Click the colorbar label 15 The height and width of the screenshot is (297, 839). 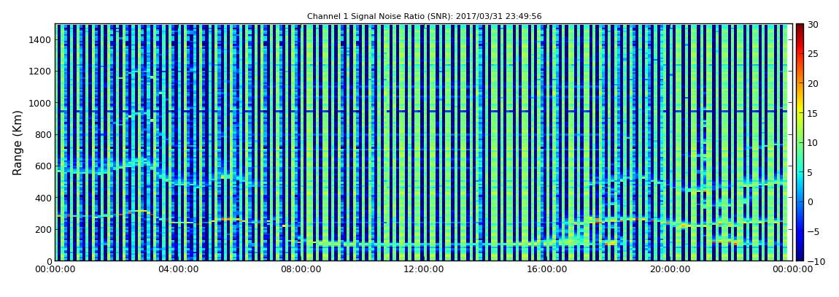click(x=813, y=113)
